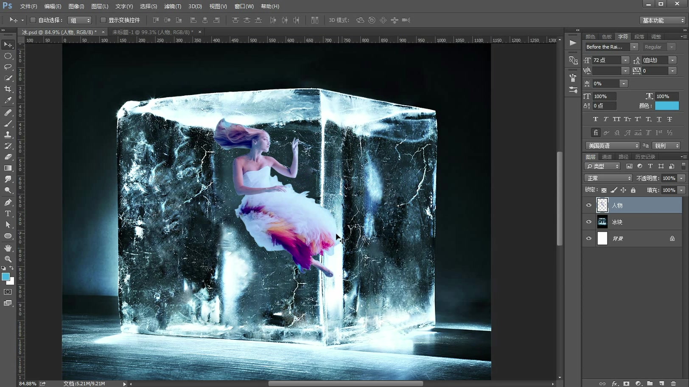Click the 人物 layer thumbnail

[602, 205]
